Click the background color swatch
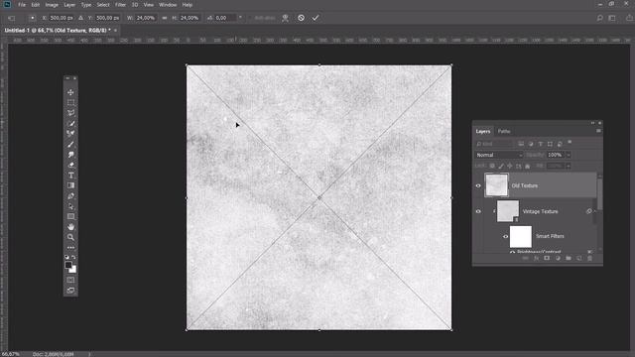This screenshot has width=635, height=357. 73,270
